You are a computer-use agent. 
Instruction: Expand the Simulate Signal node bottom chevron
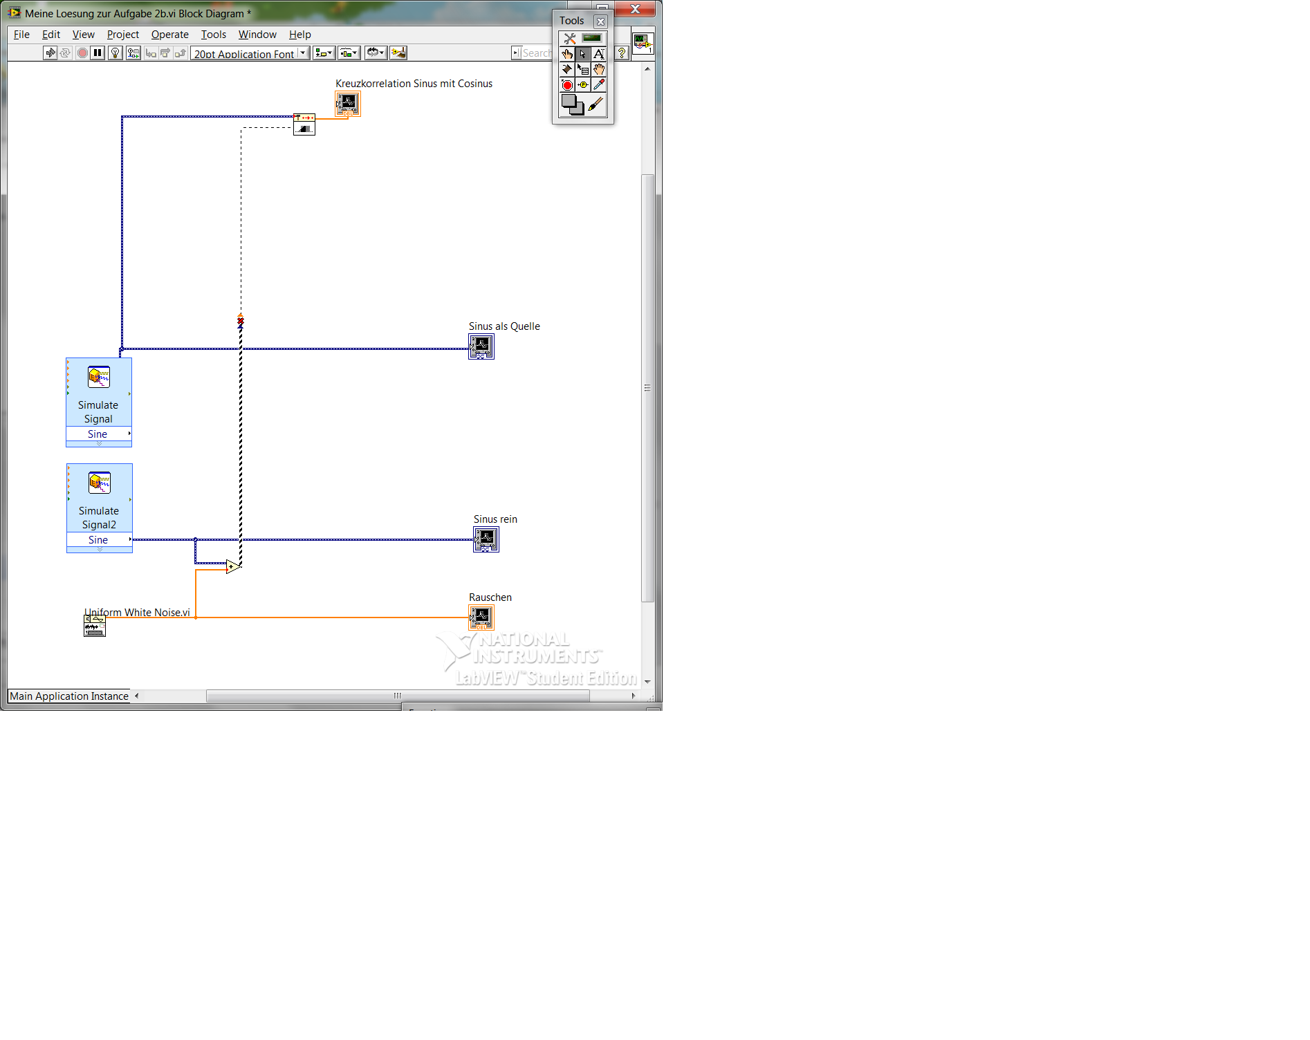pos(99,444)
